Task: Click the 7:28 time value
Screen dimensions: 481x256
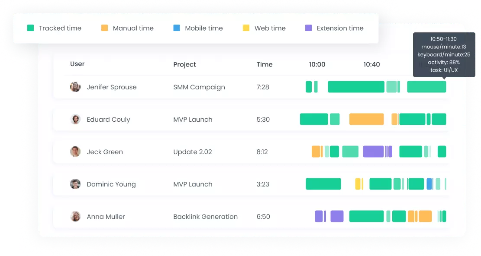Action: [x=263, y=87]
